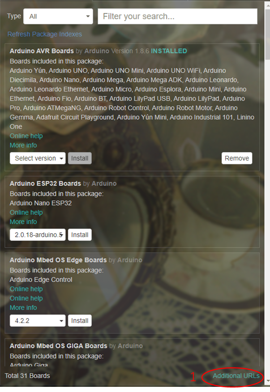The width and height of the screenshot is (270, 392).
Task: Expand the 4.2.2 version dropdown
Action: click(38, 320)
